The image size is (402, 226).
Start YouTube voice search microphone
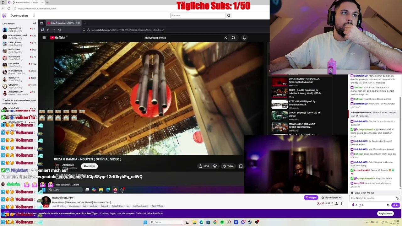244,38
